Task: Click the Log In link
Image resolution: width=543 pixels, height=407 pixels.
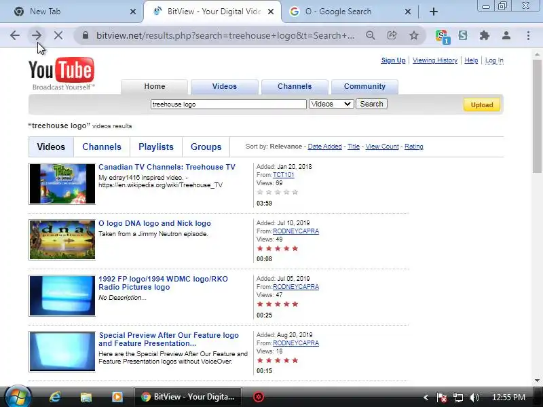Action: pos(494,60)
